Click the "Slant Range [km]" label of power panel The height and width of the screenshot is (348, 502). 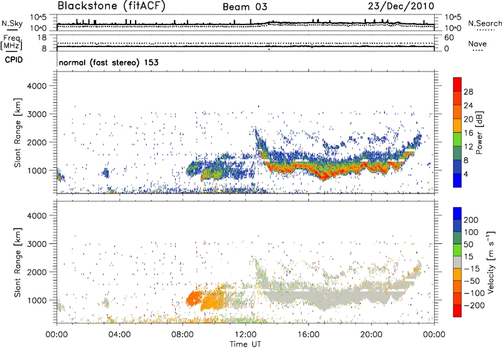point(18,133)
